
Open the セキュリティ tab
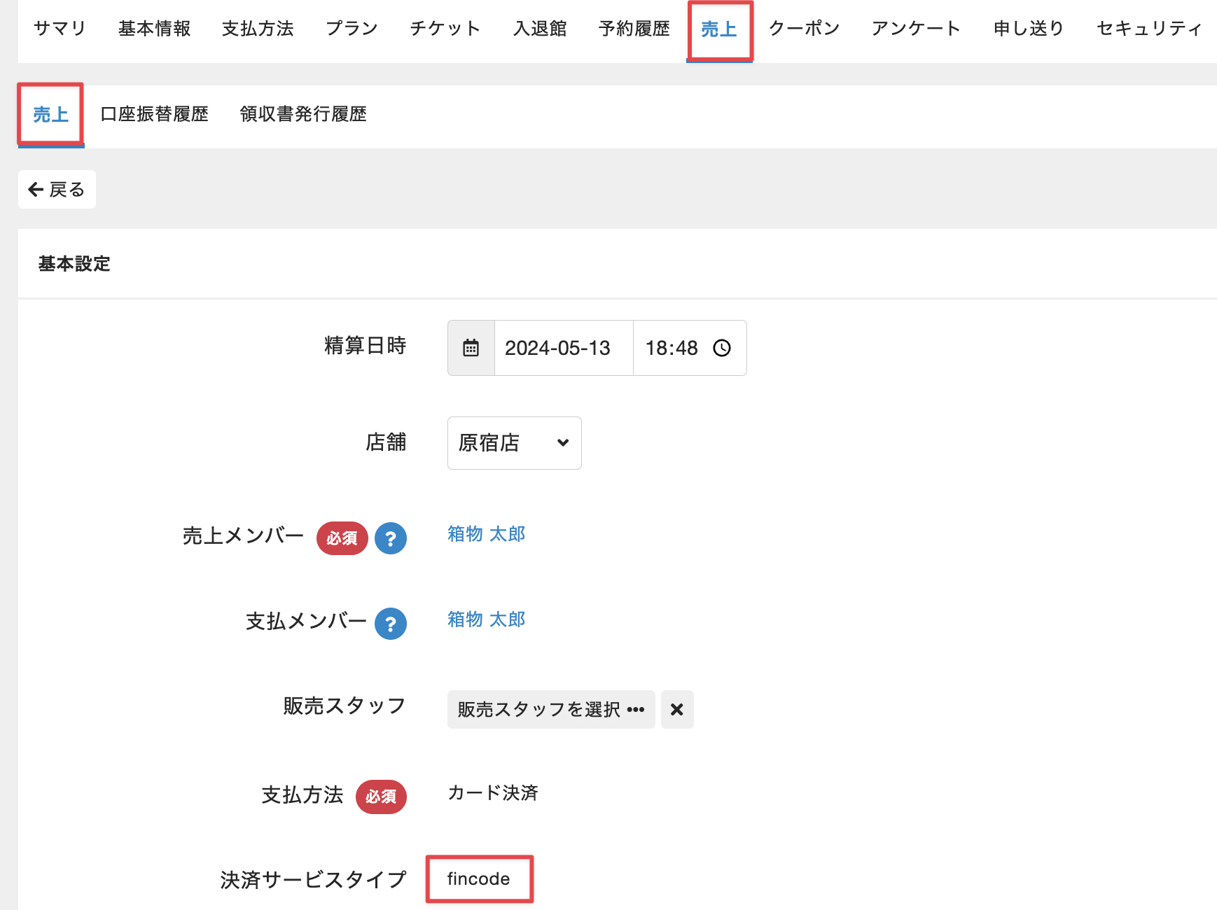click(1149, 29)
